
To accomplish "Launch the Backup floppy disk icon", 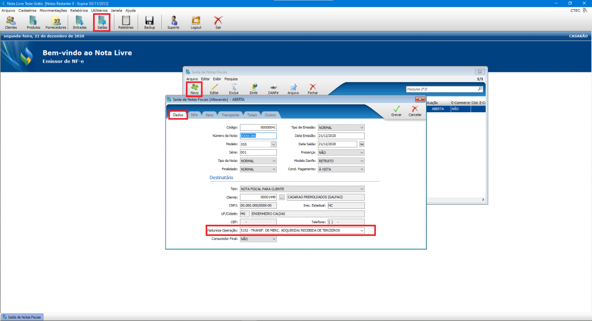I will [149, 22].
